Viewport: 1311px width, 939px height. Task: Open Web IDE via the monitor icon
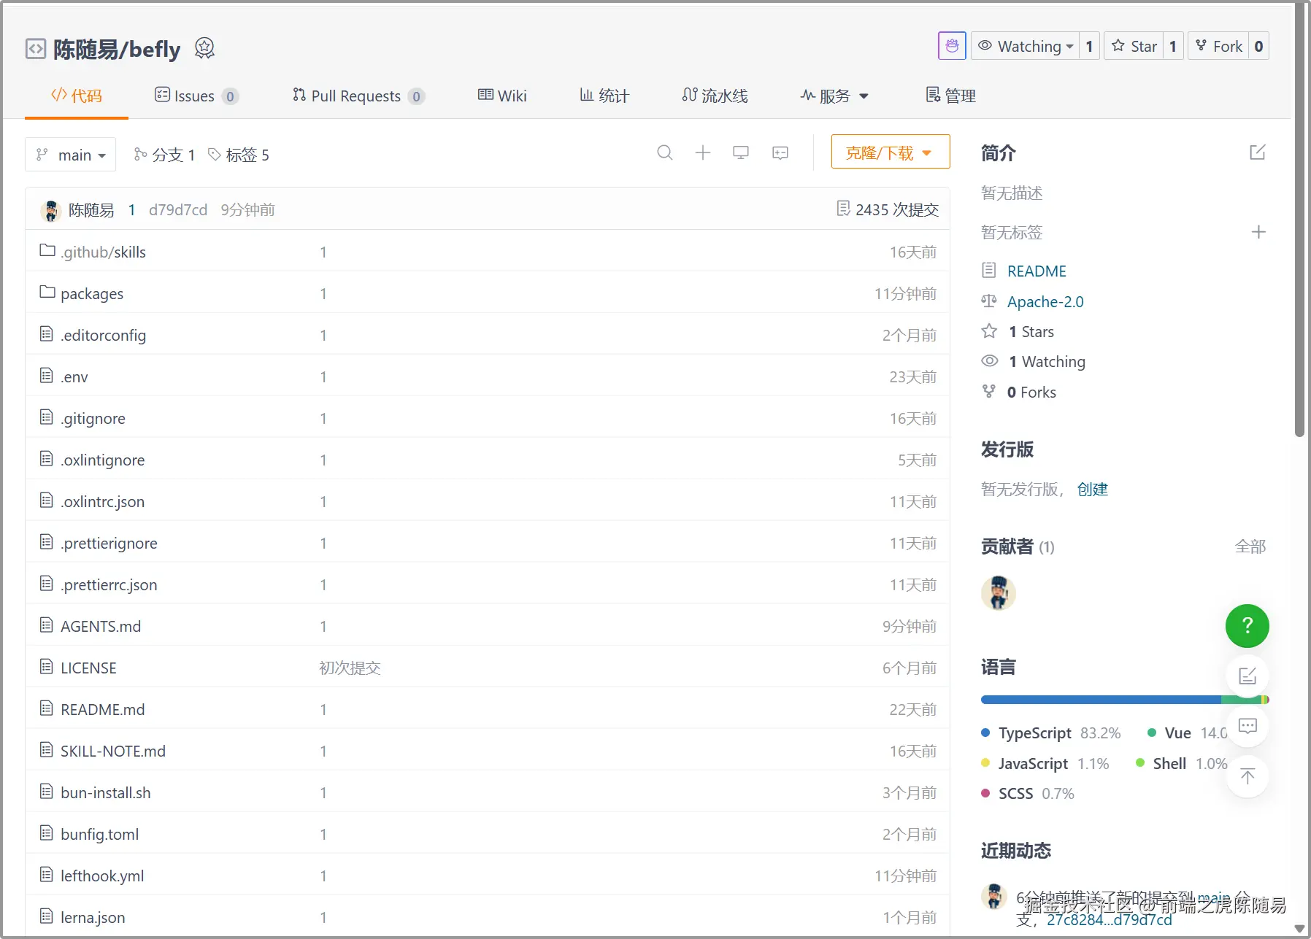click(741, 152)
